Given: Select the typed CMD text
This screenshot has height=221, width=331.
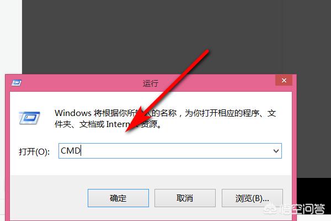Looking at the screenshot, I should (x=71, y=151).
